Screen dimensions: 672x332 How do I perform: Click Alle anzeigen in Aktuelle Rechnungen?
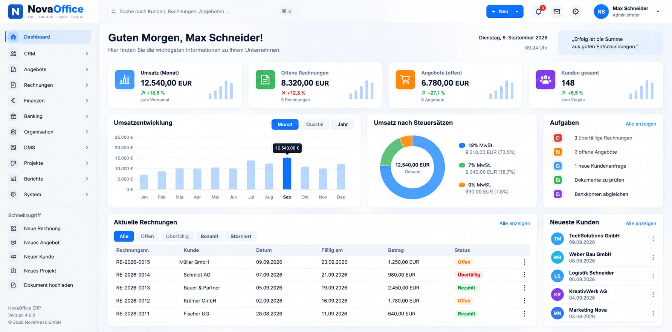(515, 223)
